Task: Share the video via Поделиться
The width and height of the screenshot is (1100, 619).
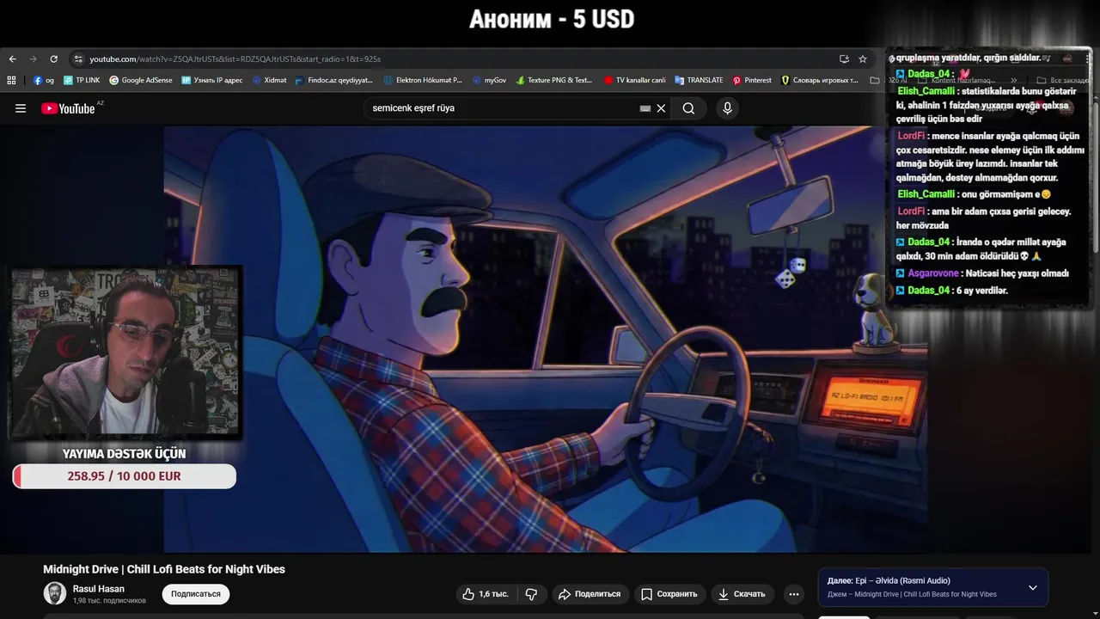Action: point(590,594)
